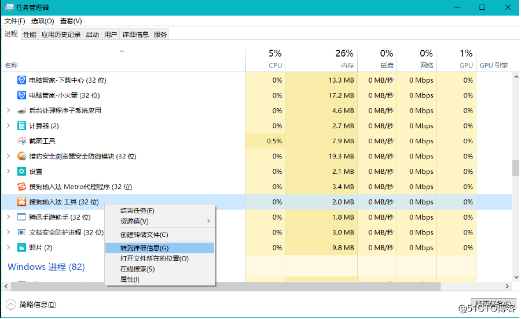The image size is (521, 319).
Task: Expand the 后台处理程序子系统应用 process group
Action: [x=8, y=110]
